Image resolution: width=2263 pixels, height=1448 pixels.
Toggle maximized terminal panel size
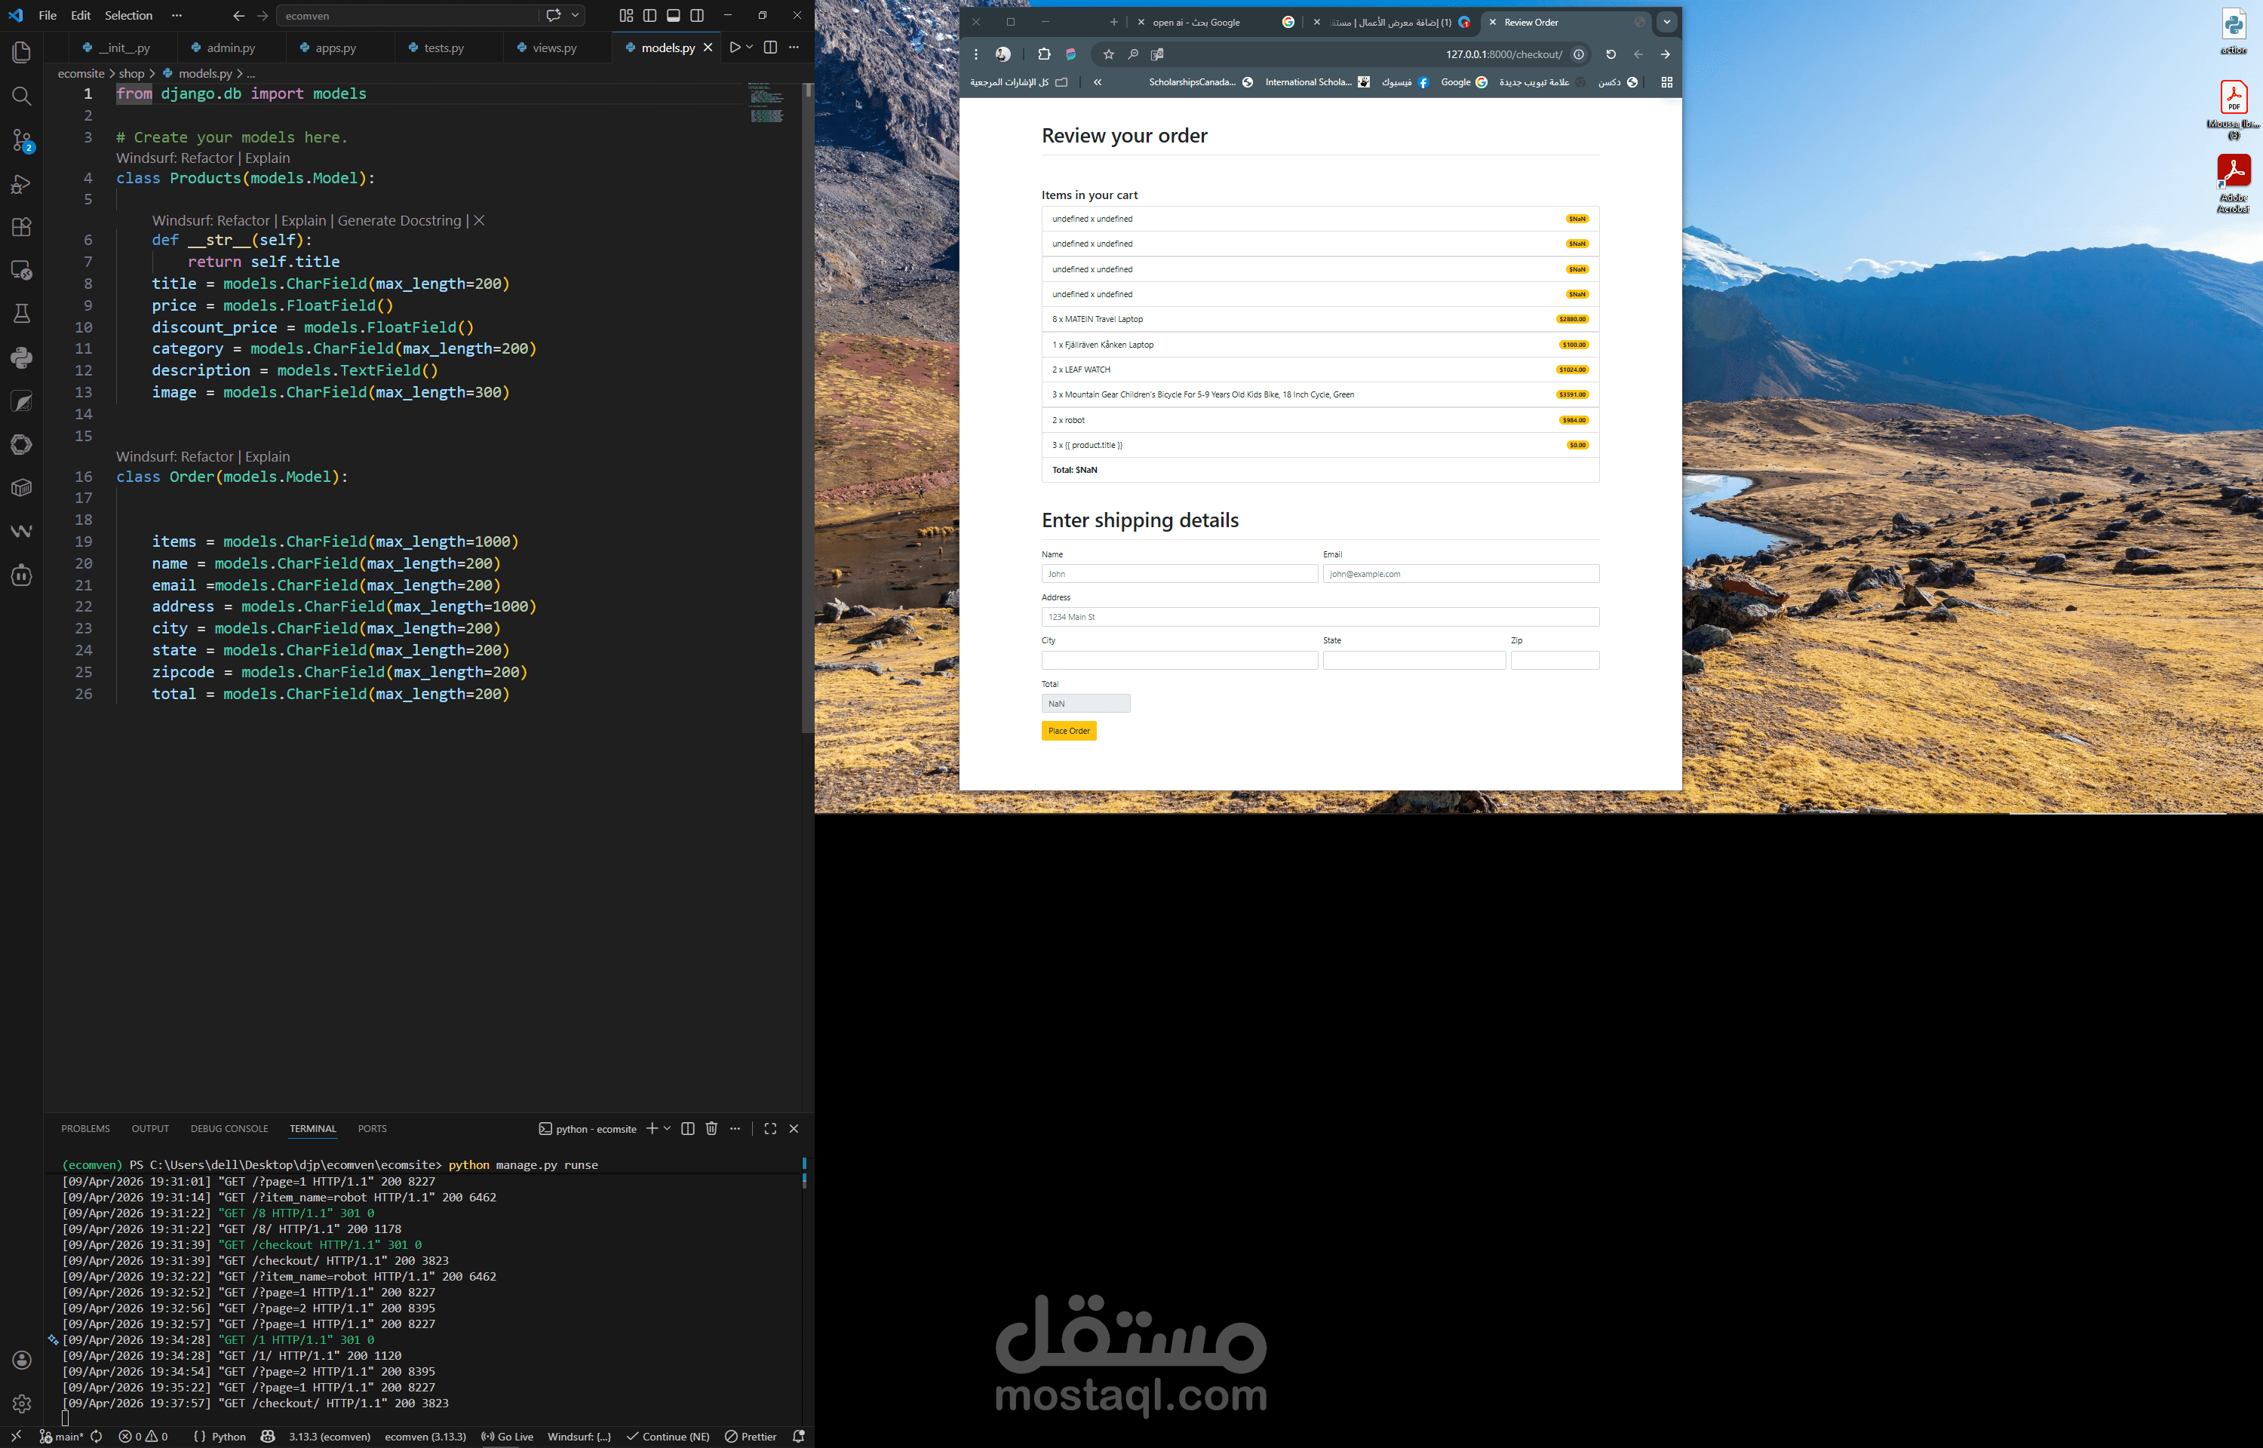[770, 1128]
